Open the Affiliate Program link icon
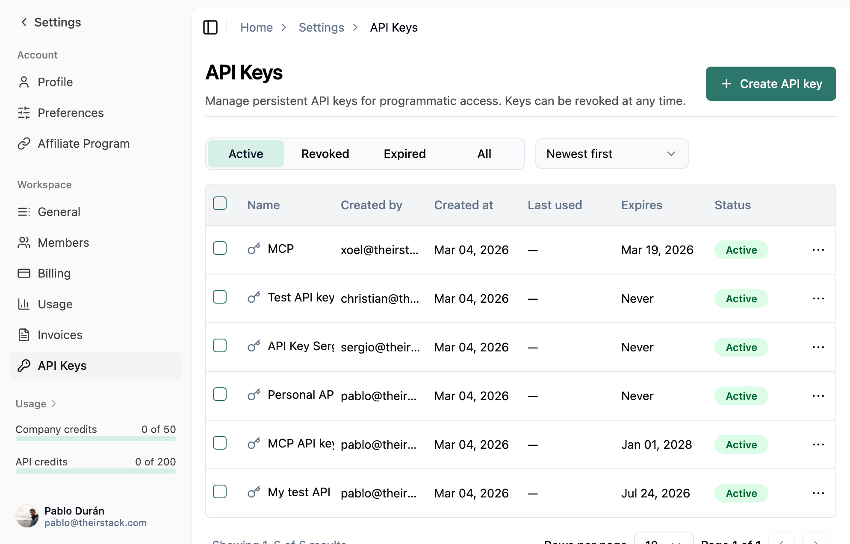The height and width of the screenshot is (544, 850). (x=24, y=143)
